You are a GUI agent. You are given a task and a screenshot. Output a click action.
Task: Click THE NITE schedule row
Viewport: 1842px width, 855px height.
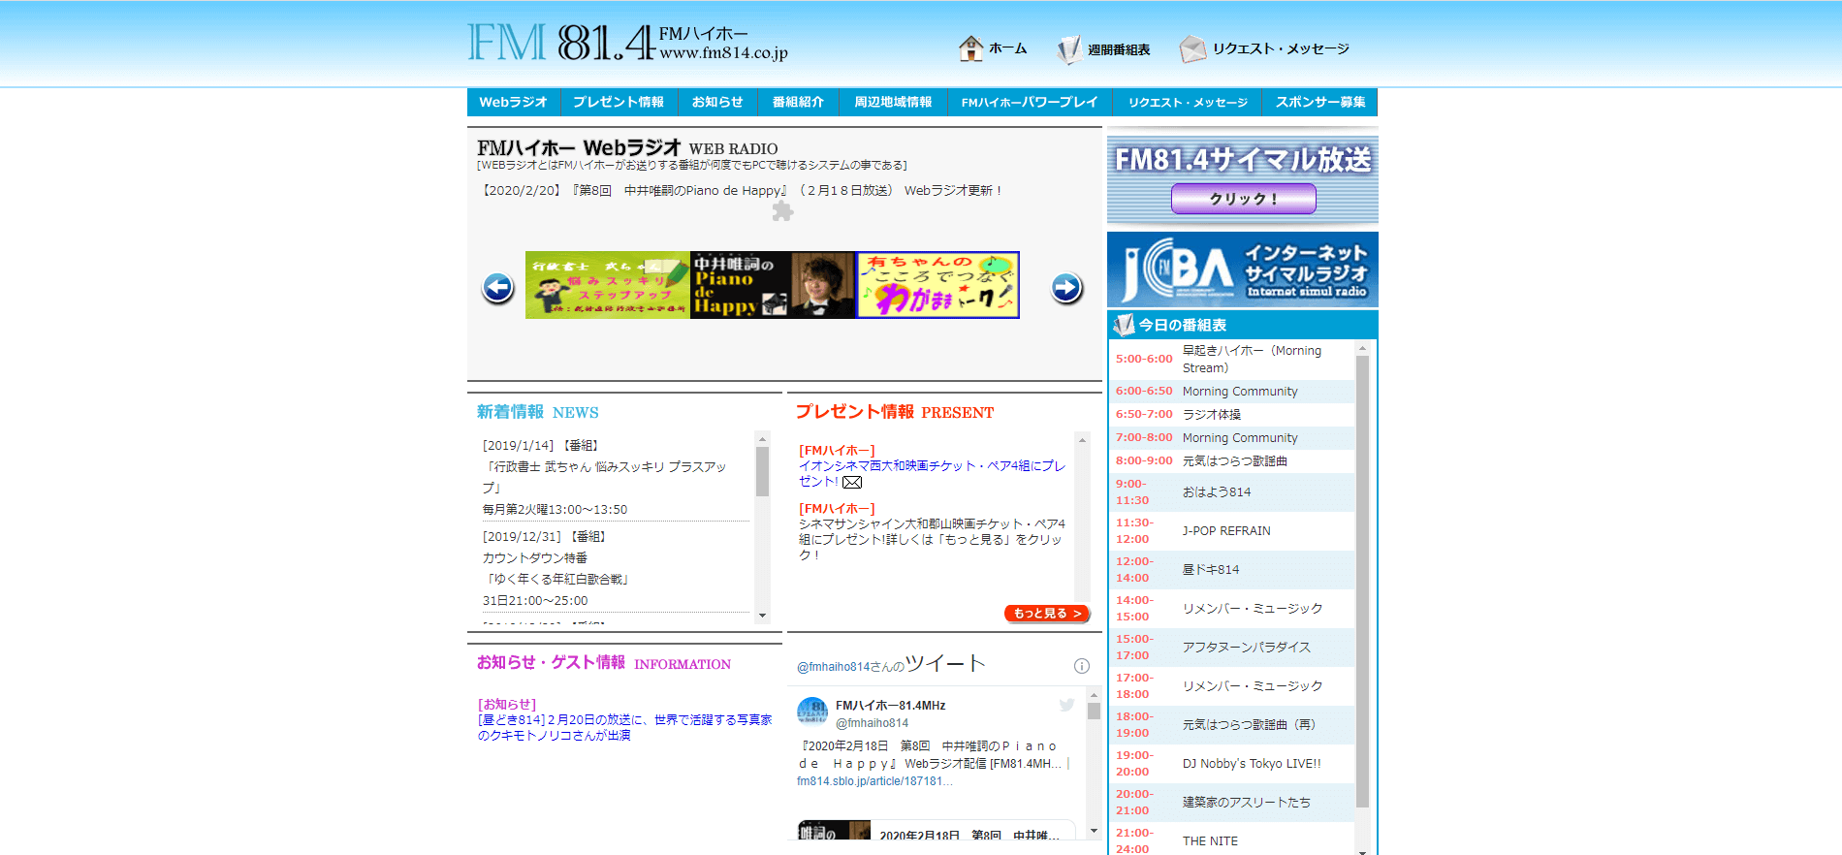point(1231,839)
